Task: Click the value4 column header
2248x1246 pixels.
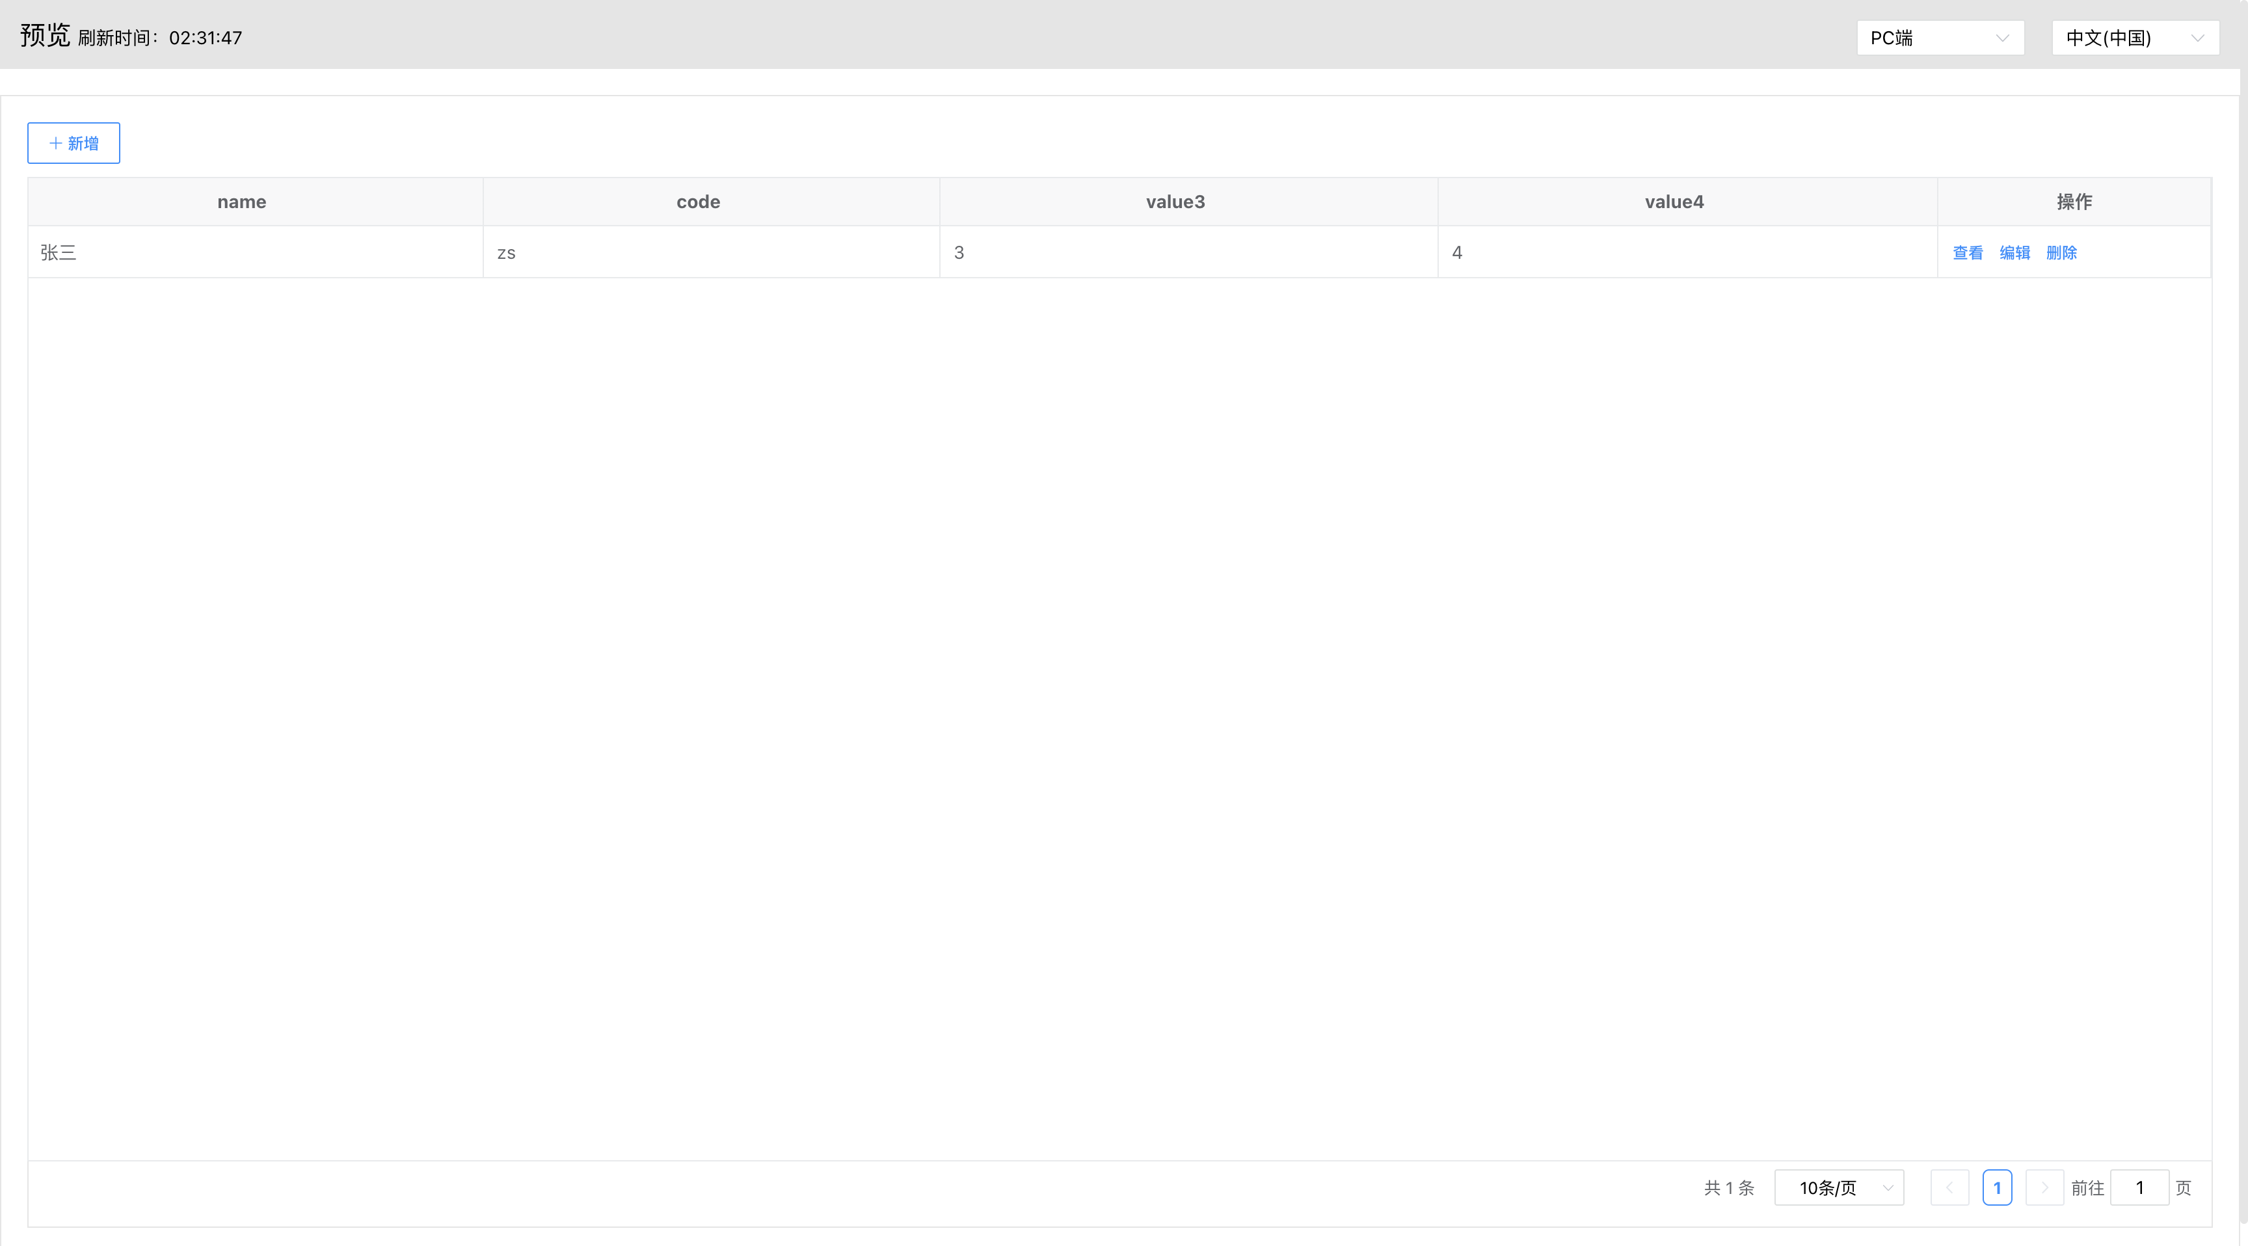Action: click(1674, 202)
